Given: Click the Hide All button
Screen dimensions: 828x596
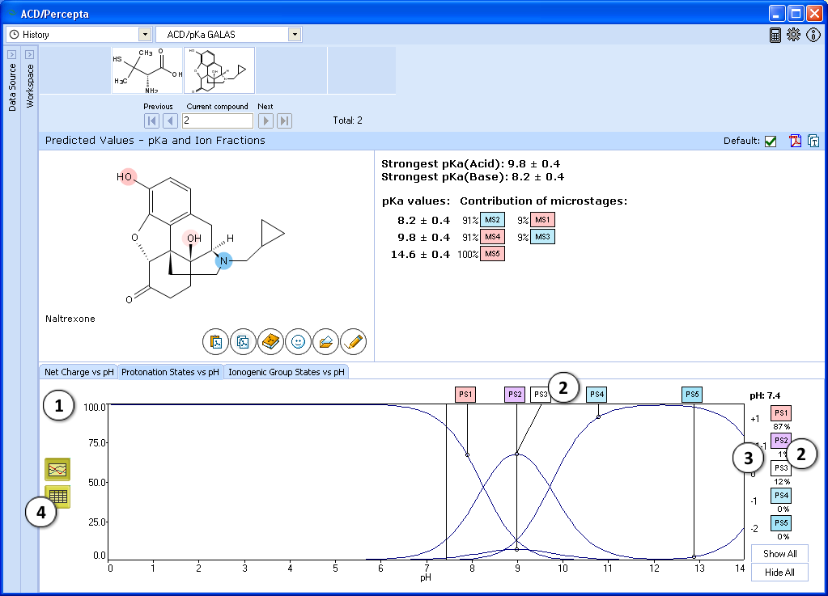Looking at the screenshot, I should 779,573.
